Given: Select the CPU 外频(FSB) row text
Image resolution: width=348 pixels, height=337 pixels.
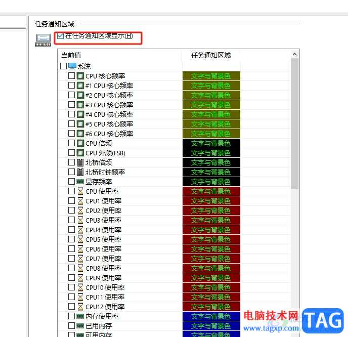Looking at the screenshot, I should (x=105, y=153).
